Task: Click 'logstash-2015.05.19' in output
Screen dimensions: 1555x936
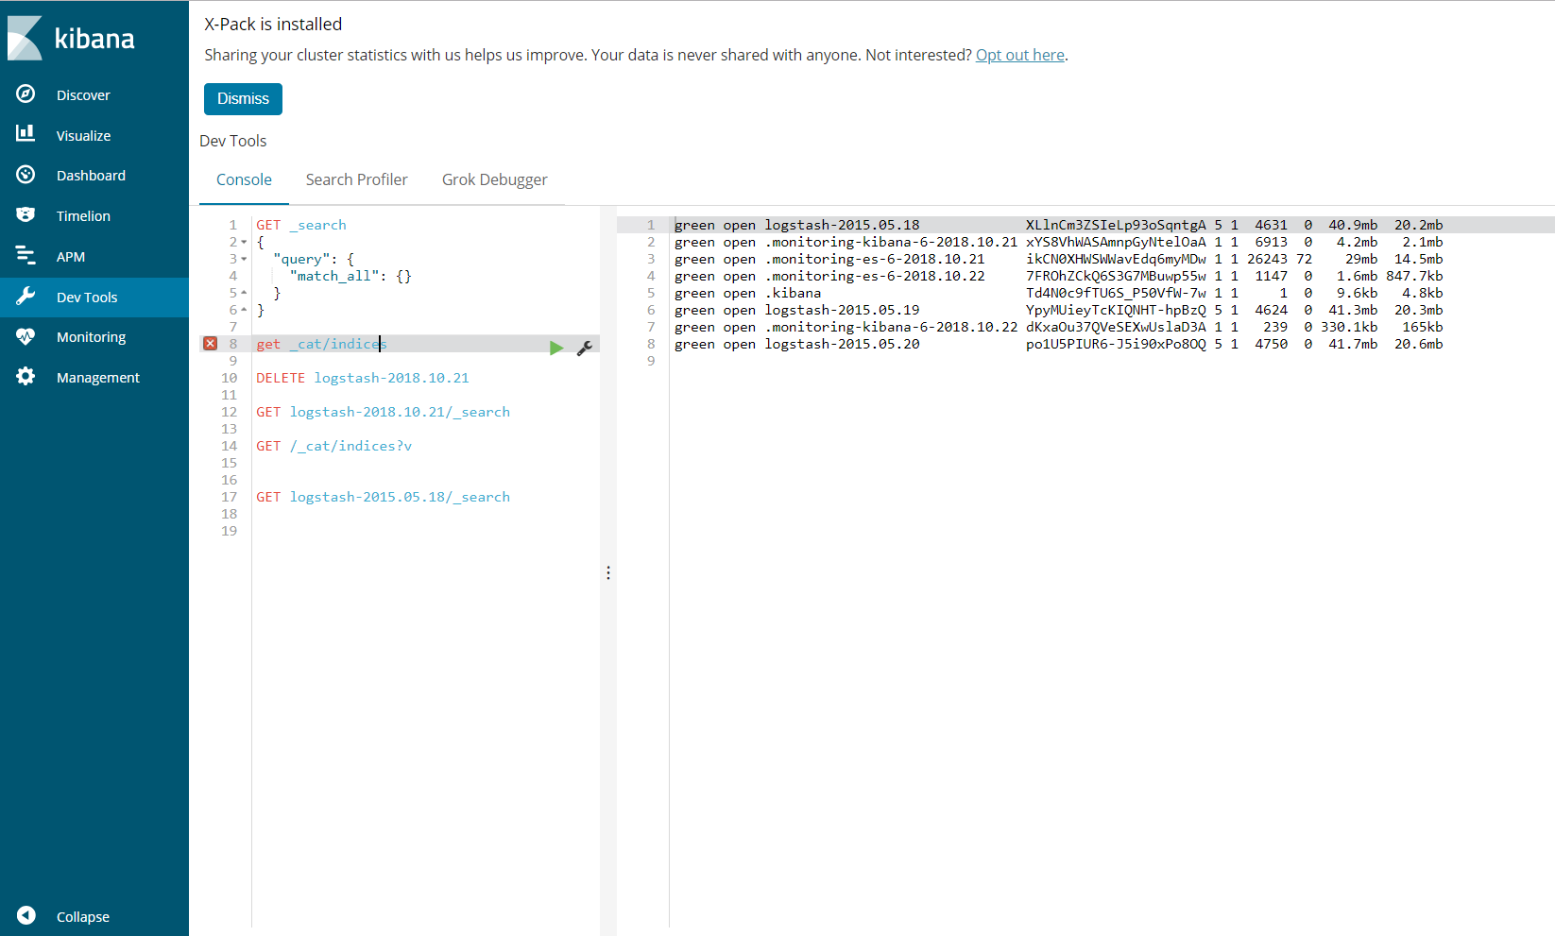Action: point(842,310)
